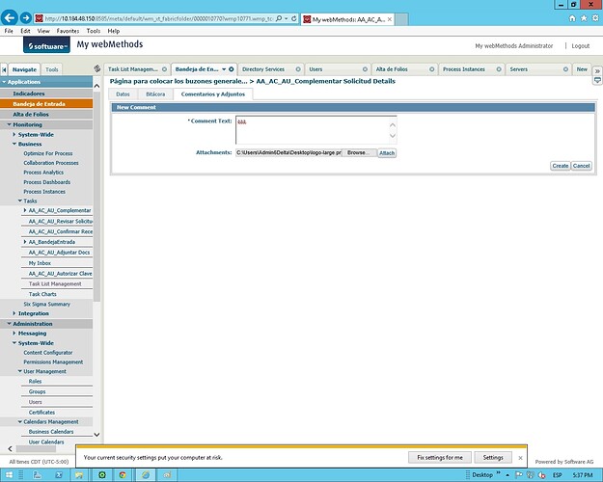Open Favorites star icon in browser

[x=584, y=18]
